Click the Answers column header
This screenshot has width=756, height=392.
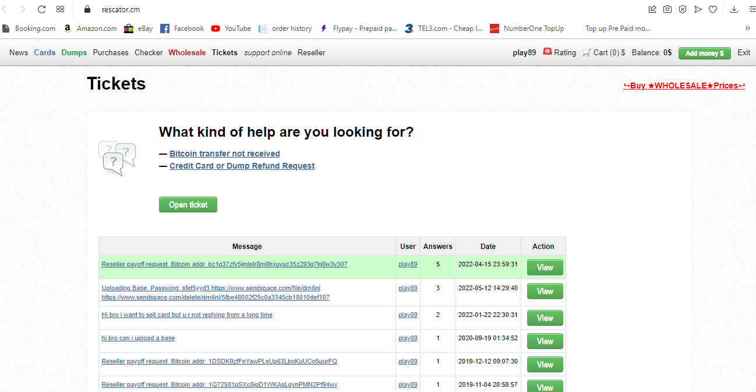[438, 247]
